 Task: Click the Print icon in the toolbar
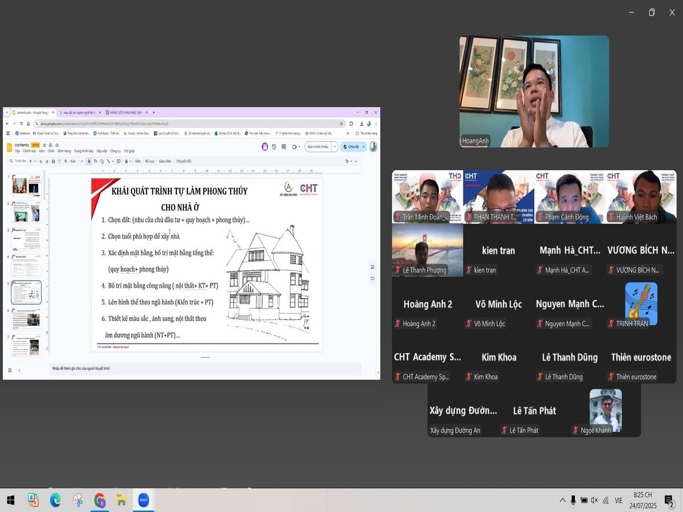[52, 161]
